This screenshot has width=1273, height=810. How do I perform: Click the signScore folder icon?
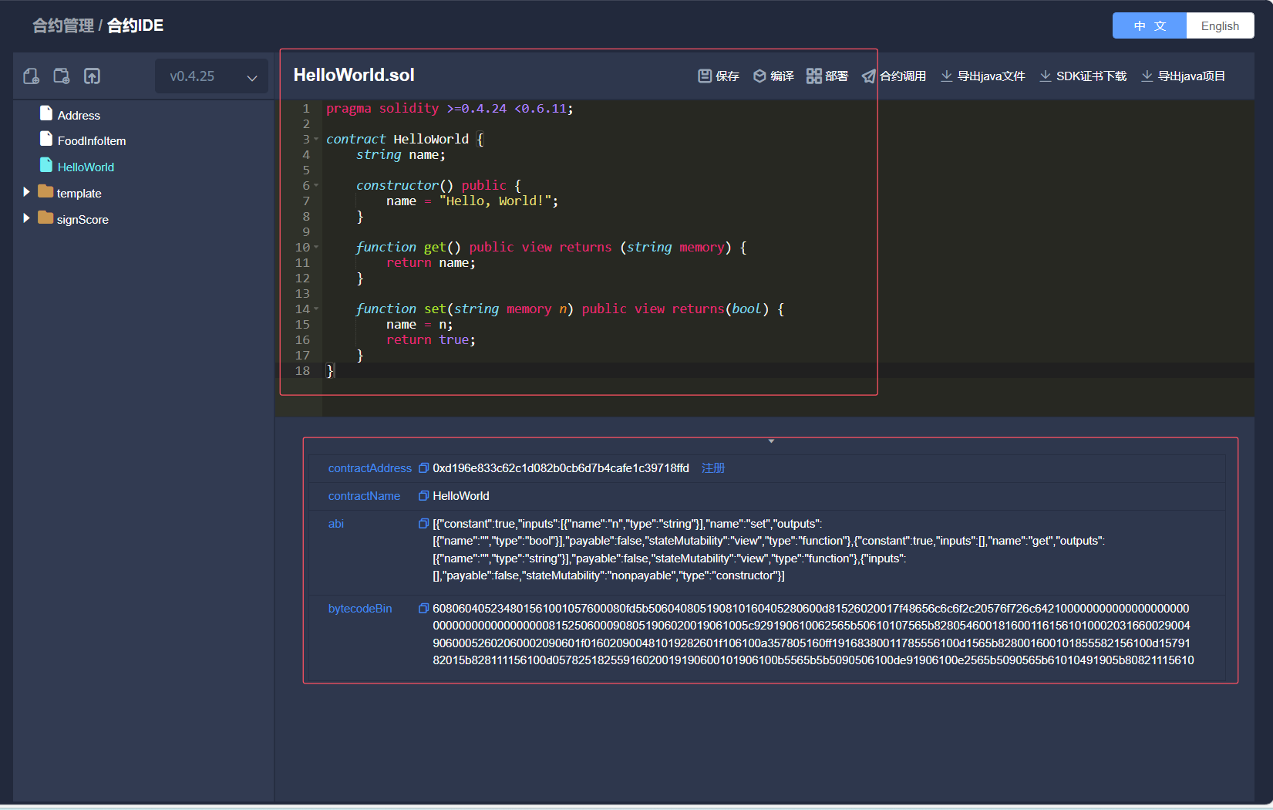point(45,218)
